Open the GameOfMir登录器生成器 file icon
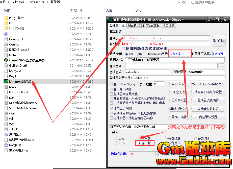 (6, 60)
